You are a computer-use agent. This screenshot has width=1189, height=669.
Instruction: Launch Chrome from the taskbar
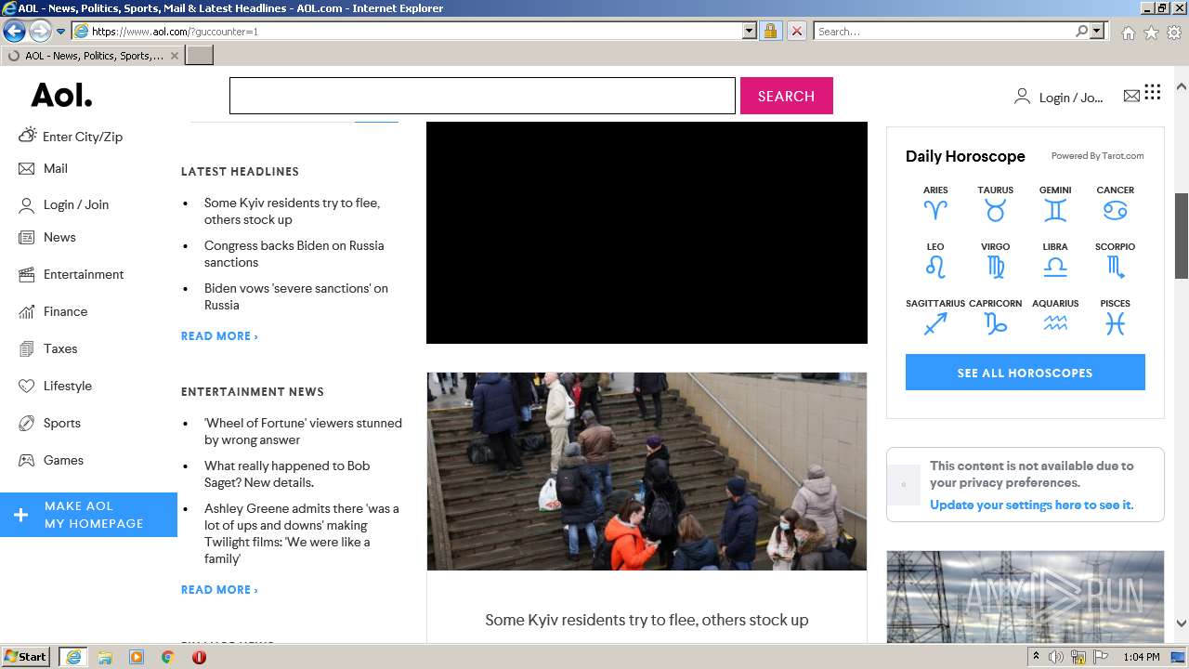(x=167, y=657)
